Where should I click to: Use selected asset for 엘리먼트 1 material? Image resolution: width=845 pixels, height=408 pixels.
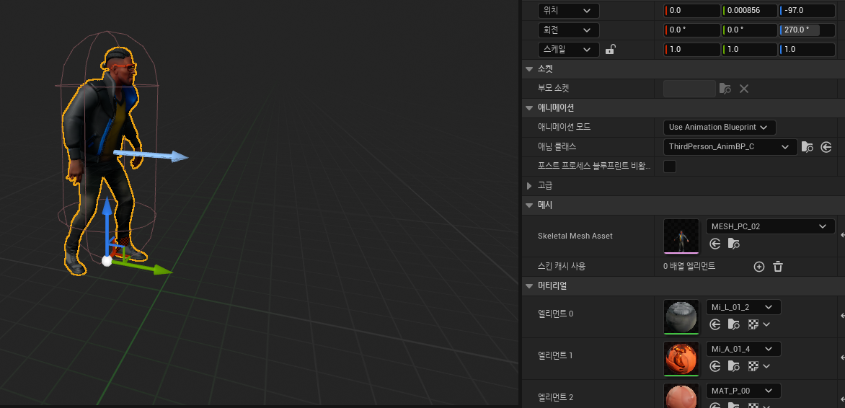coord(715,366)
